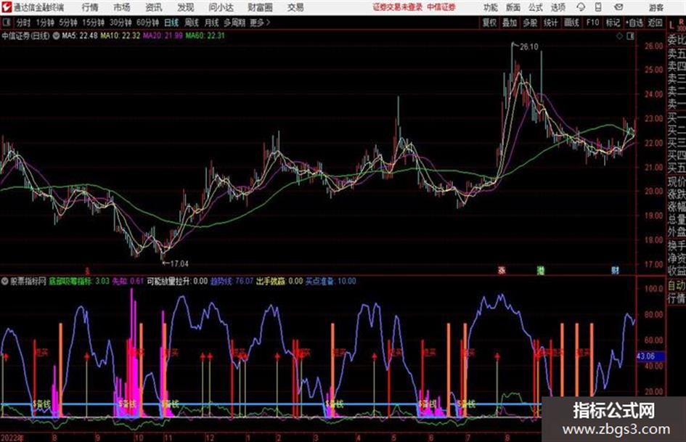686x442 pixels.
Task: Click the 17.04 low price marker
Action: [179, 263]
